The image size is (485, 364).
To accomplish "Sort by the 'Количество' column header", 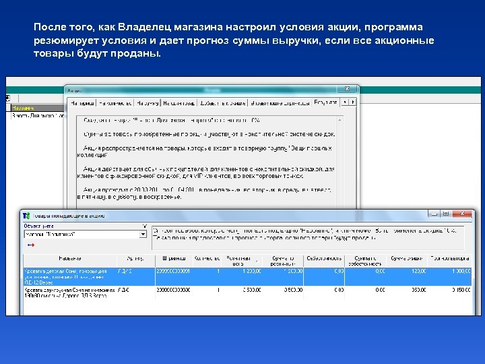I will click(207, 261).
